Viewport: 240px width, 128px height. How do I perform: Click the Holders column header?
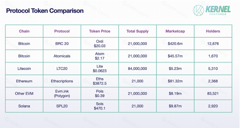tap(213, 31)
